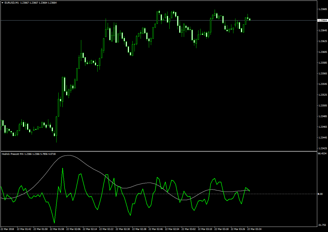Click the Hodrick Prescott MA indicator label
328x232 pixels.
(13, 154)
